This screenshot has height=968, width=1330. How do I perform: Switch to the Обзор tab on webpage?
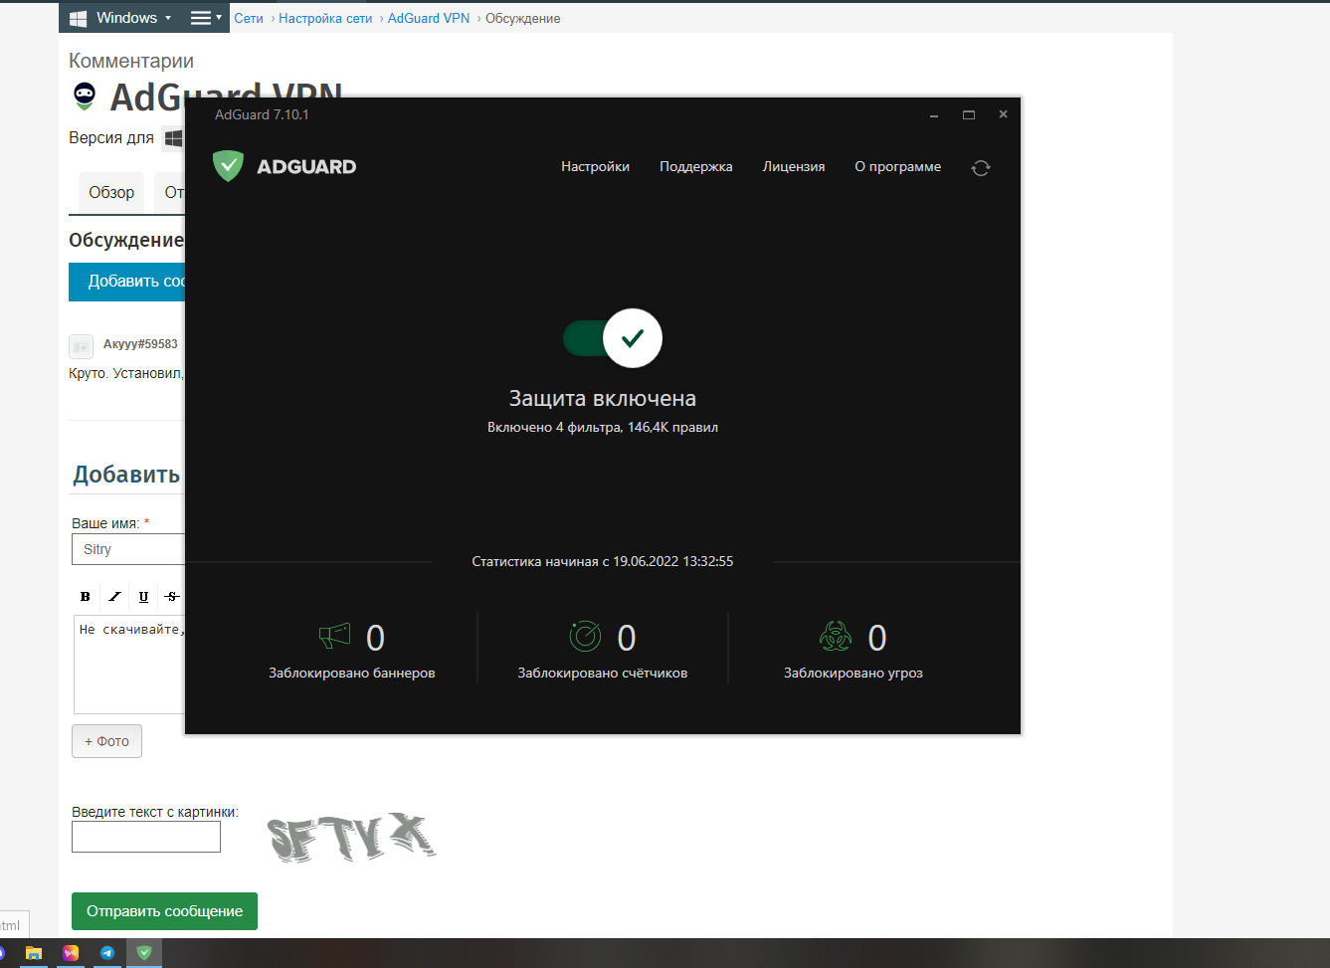pyautogui.click(x=111, y=193)
